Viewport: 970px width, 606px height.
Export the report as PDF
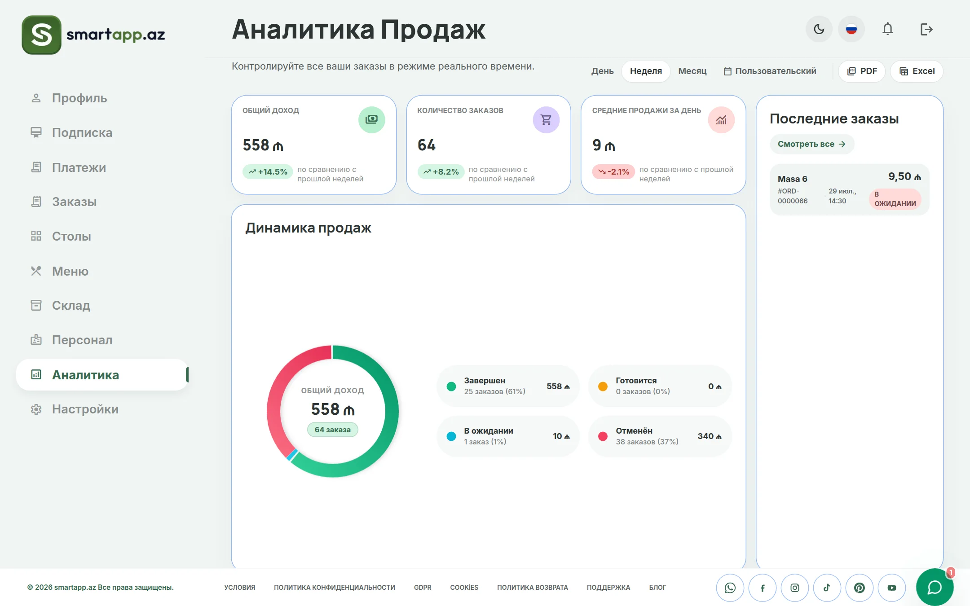[x=862, y=71]
